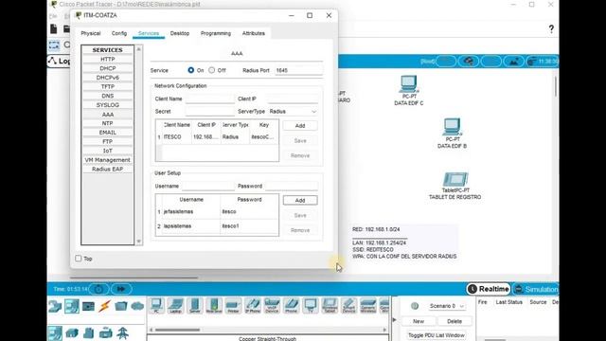The image size is (606, 341).
Task: Click New scenario button
Action: click(419, 321)
